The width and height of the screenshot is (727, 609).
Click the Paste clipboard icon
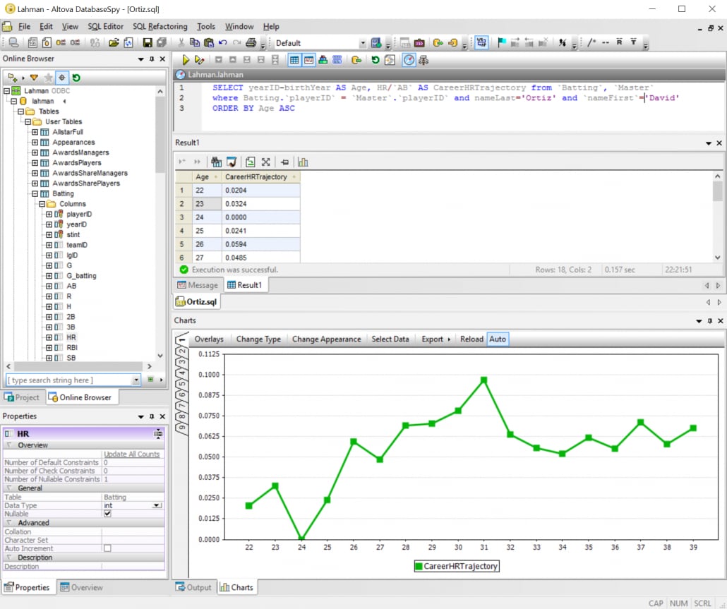(209, 42)
